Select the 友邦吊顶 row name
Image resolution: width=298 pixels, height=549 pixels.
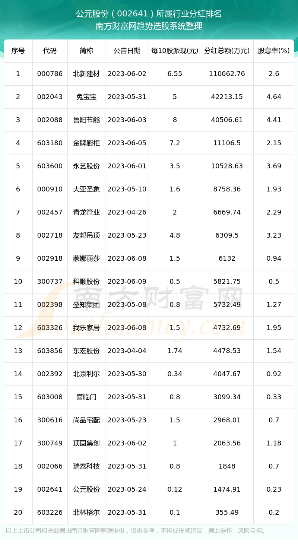tap(86, 235)
